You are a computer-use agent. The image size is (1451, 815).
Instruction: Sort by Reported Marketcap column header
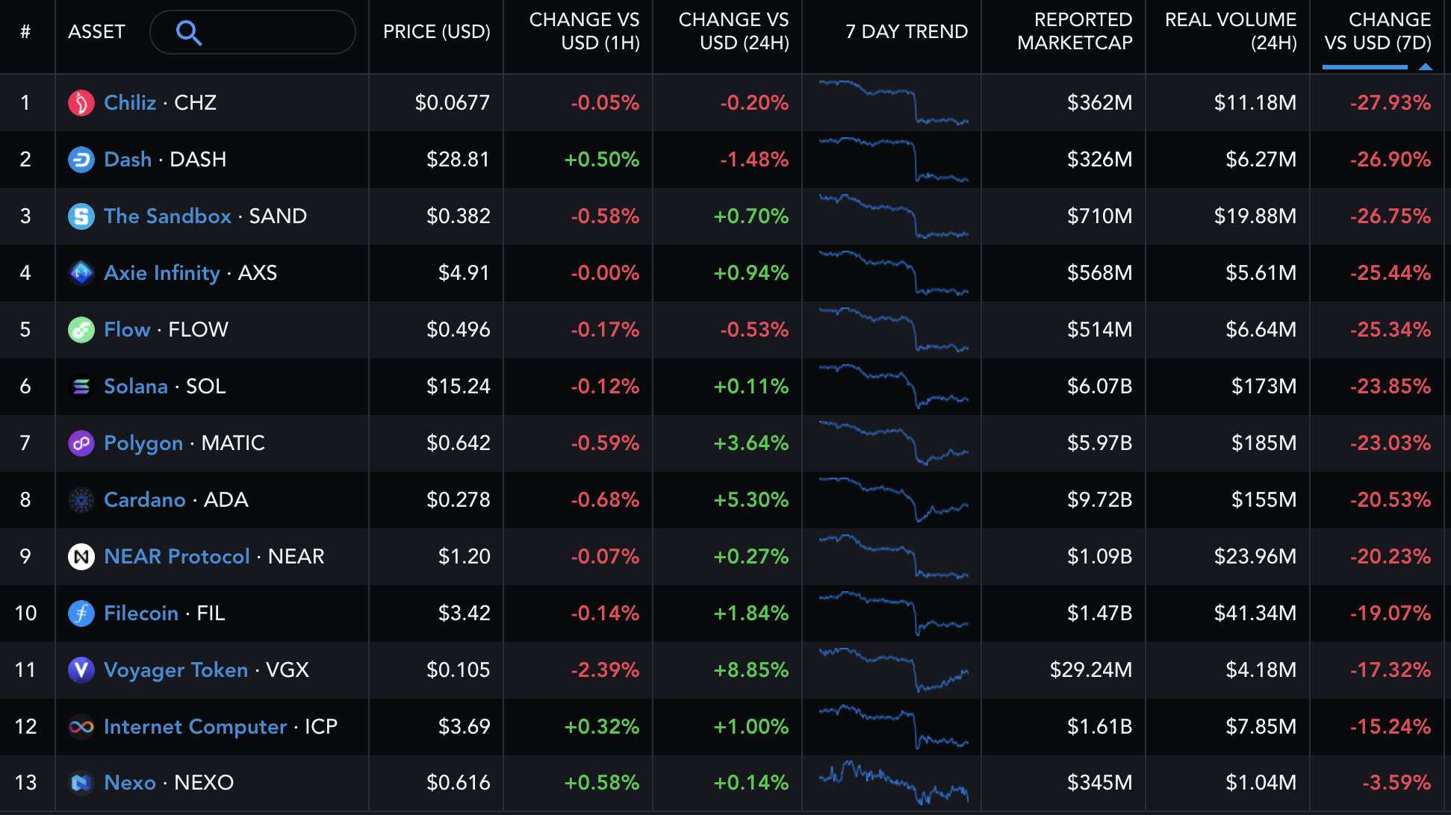pyautogui.click(x=1074, y=31)
